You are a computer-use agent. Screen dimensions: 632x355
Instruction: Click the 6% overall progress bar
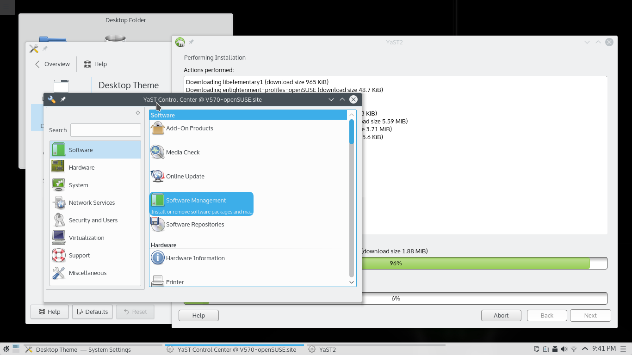pyautogui.click(x=396, y=298)
